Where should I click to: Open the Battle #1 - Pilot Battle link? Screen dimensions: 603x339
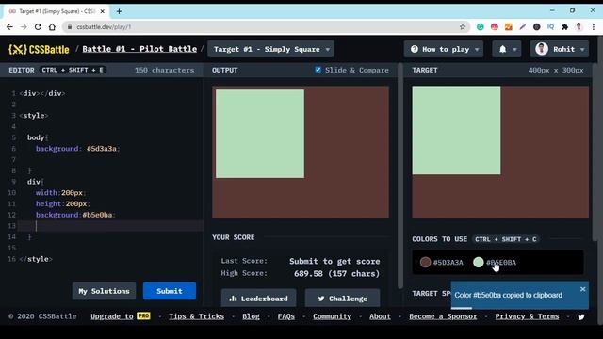(x=139, y=49)
